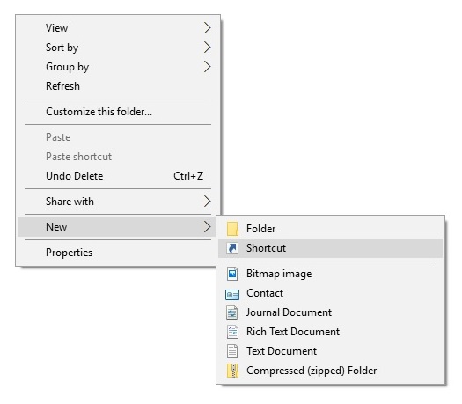Click the Bitmap image icon

click(x=232, y=274)
